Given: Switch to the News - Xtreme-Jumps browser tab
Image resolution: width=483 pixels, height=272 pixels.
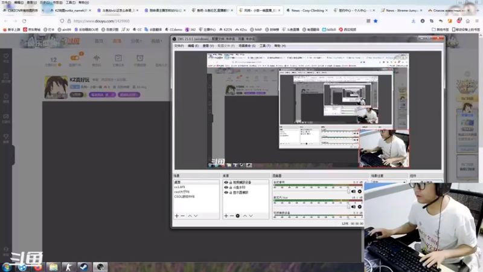Looking at the screenshot, I should [401, 10].
